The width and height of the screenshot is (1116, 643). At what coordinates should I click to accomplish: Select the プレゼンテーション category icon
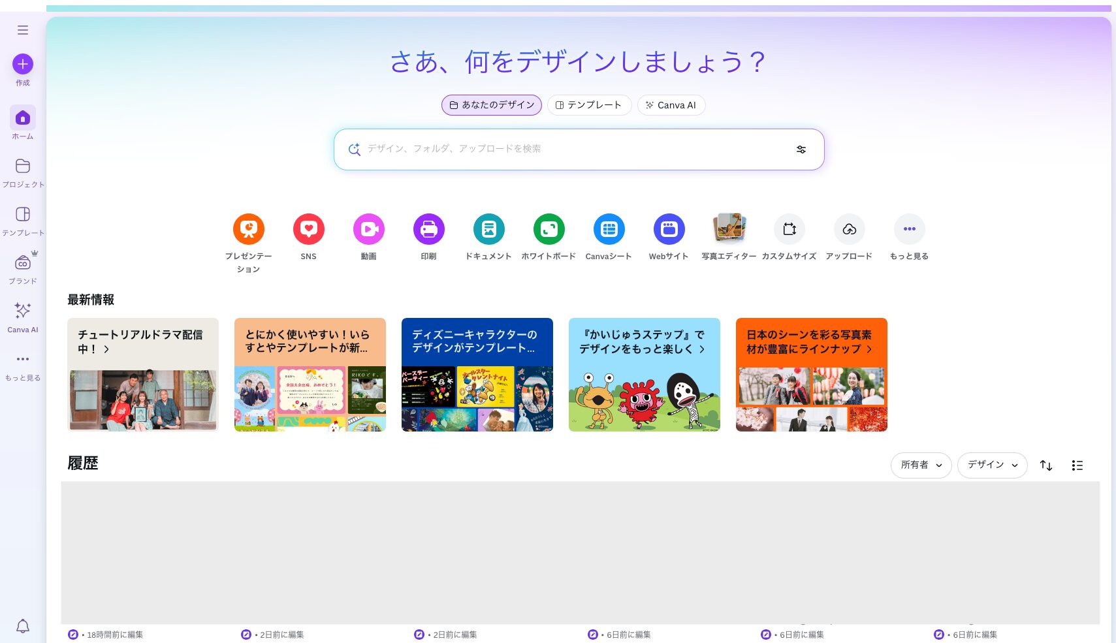coord(248,229)
